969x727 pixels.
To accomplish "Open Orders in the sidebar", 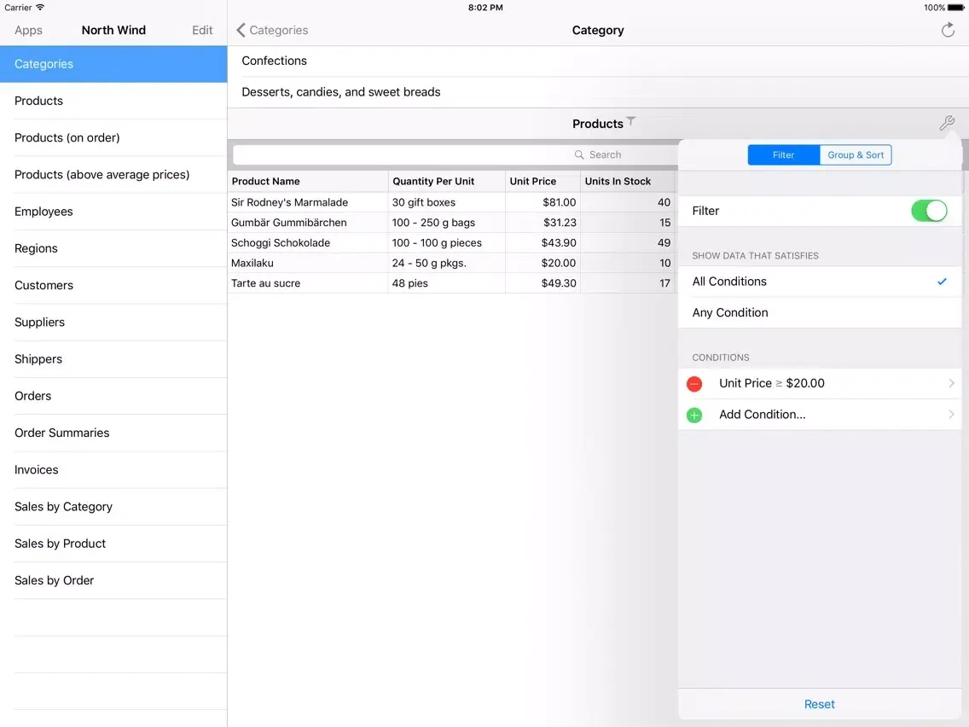I will (x=113, y=396).
